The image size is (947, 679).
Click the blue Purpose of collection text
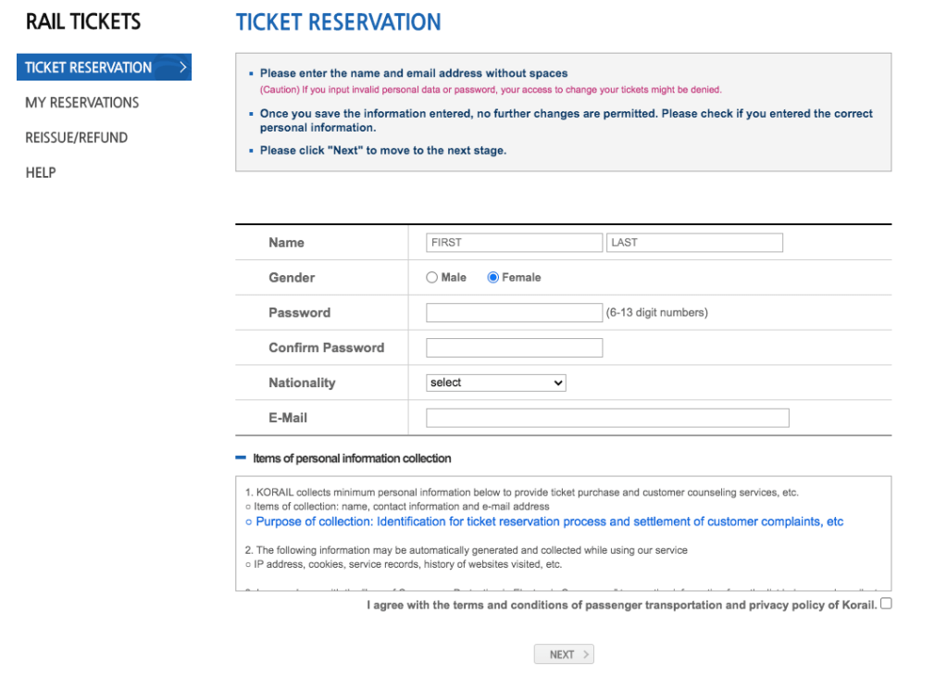tap(550, 522)
